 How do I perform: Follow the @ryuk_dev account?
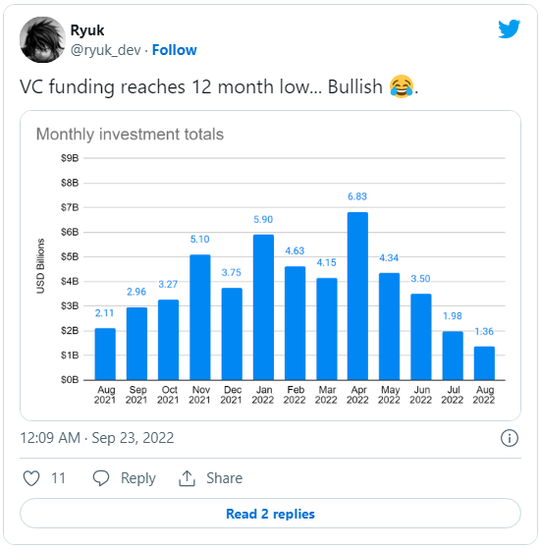click(x=174, y=50)
